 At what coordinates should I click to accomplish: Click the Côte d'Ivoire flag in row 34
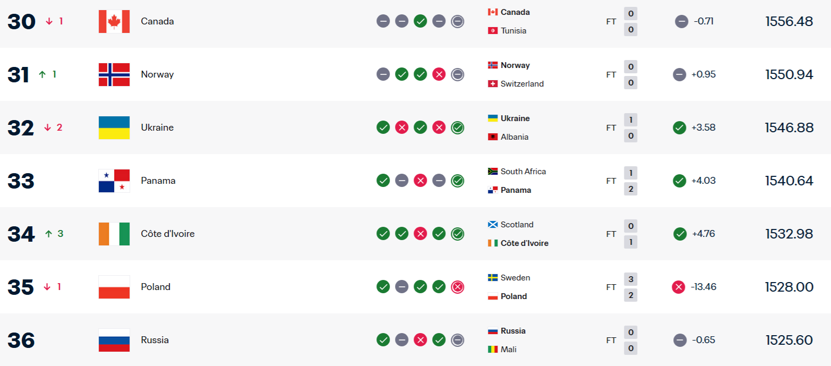coord(114,234)
